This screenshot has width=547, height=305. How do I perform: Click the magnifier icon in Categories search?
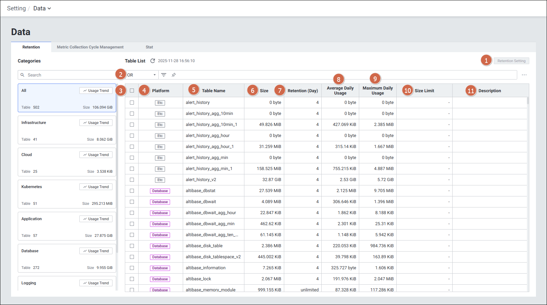pos(22,75)
